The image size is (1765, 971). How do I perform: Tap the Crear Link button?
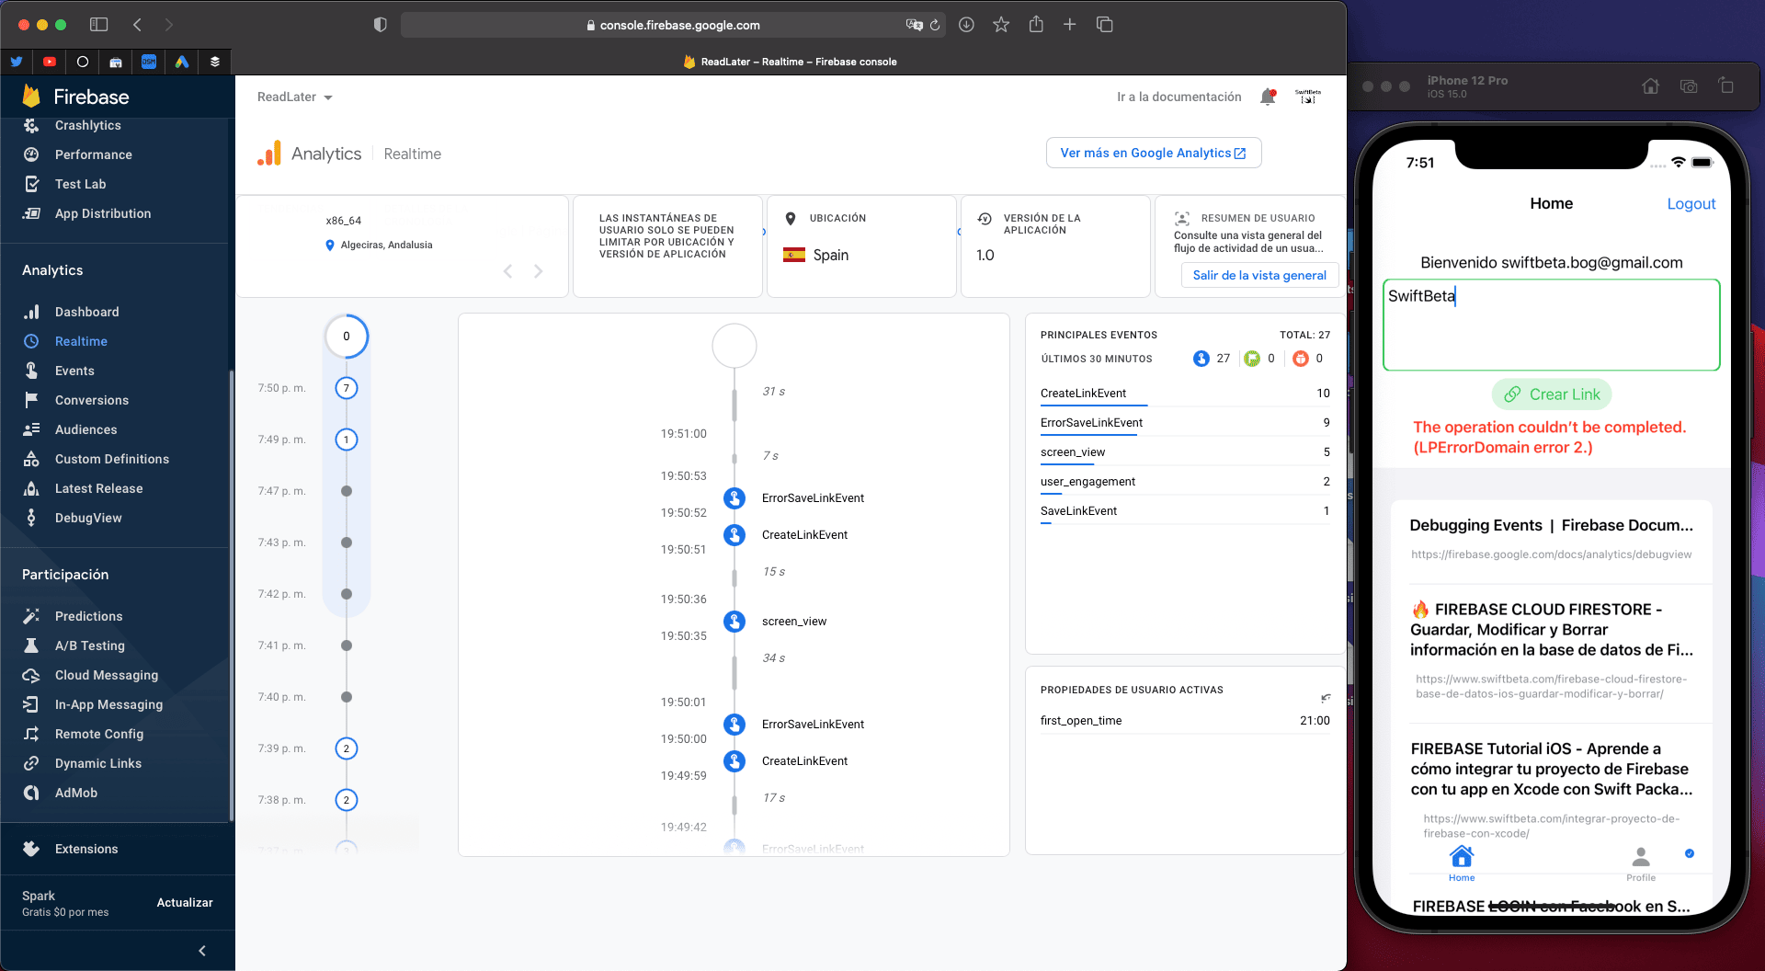[x=1552, y=394]
